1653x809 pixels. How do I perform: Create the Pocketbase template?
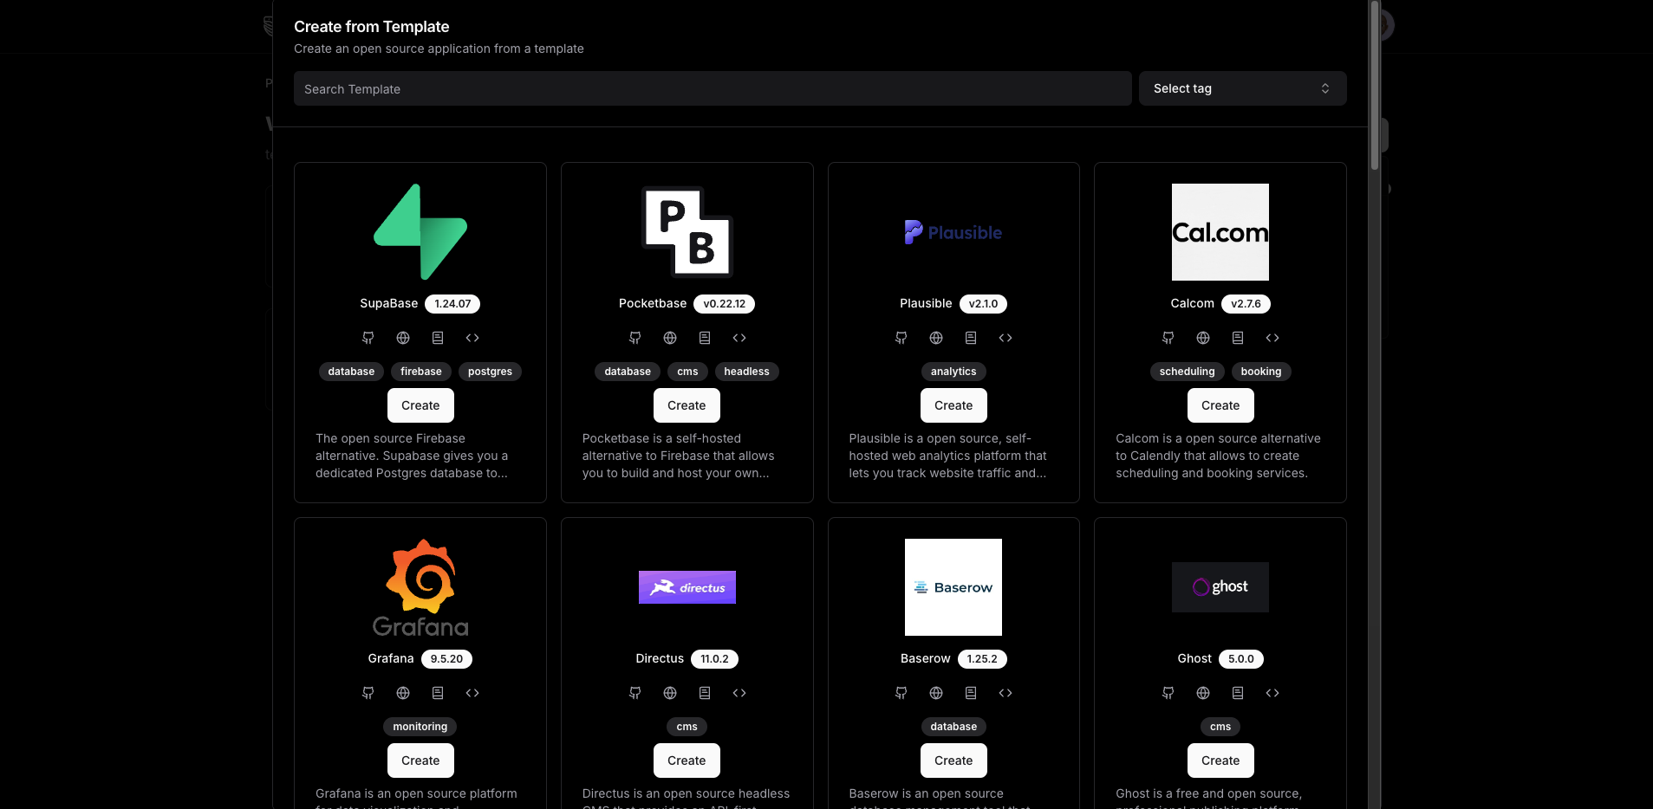(687, 405)
